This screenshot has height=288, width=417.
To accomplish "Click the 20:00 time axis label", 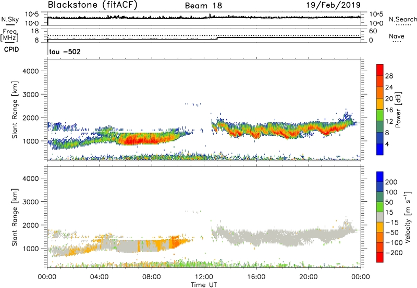I will tap(309, 277).
